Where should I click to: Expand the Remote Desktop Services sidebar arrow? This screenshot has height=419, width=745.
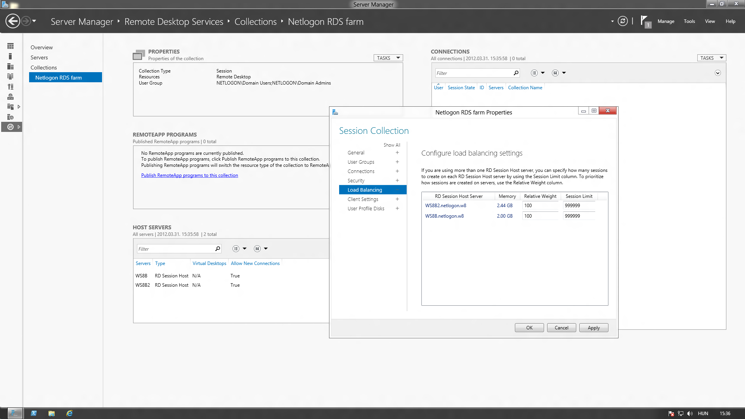coord(19,127)
